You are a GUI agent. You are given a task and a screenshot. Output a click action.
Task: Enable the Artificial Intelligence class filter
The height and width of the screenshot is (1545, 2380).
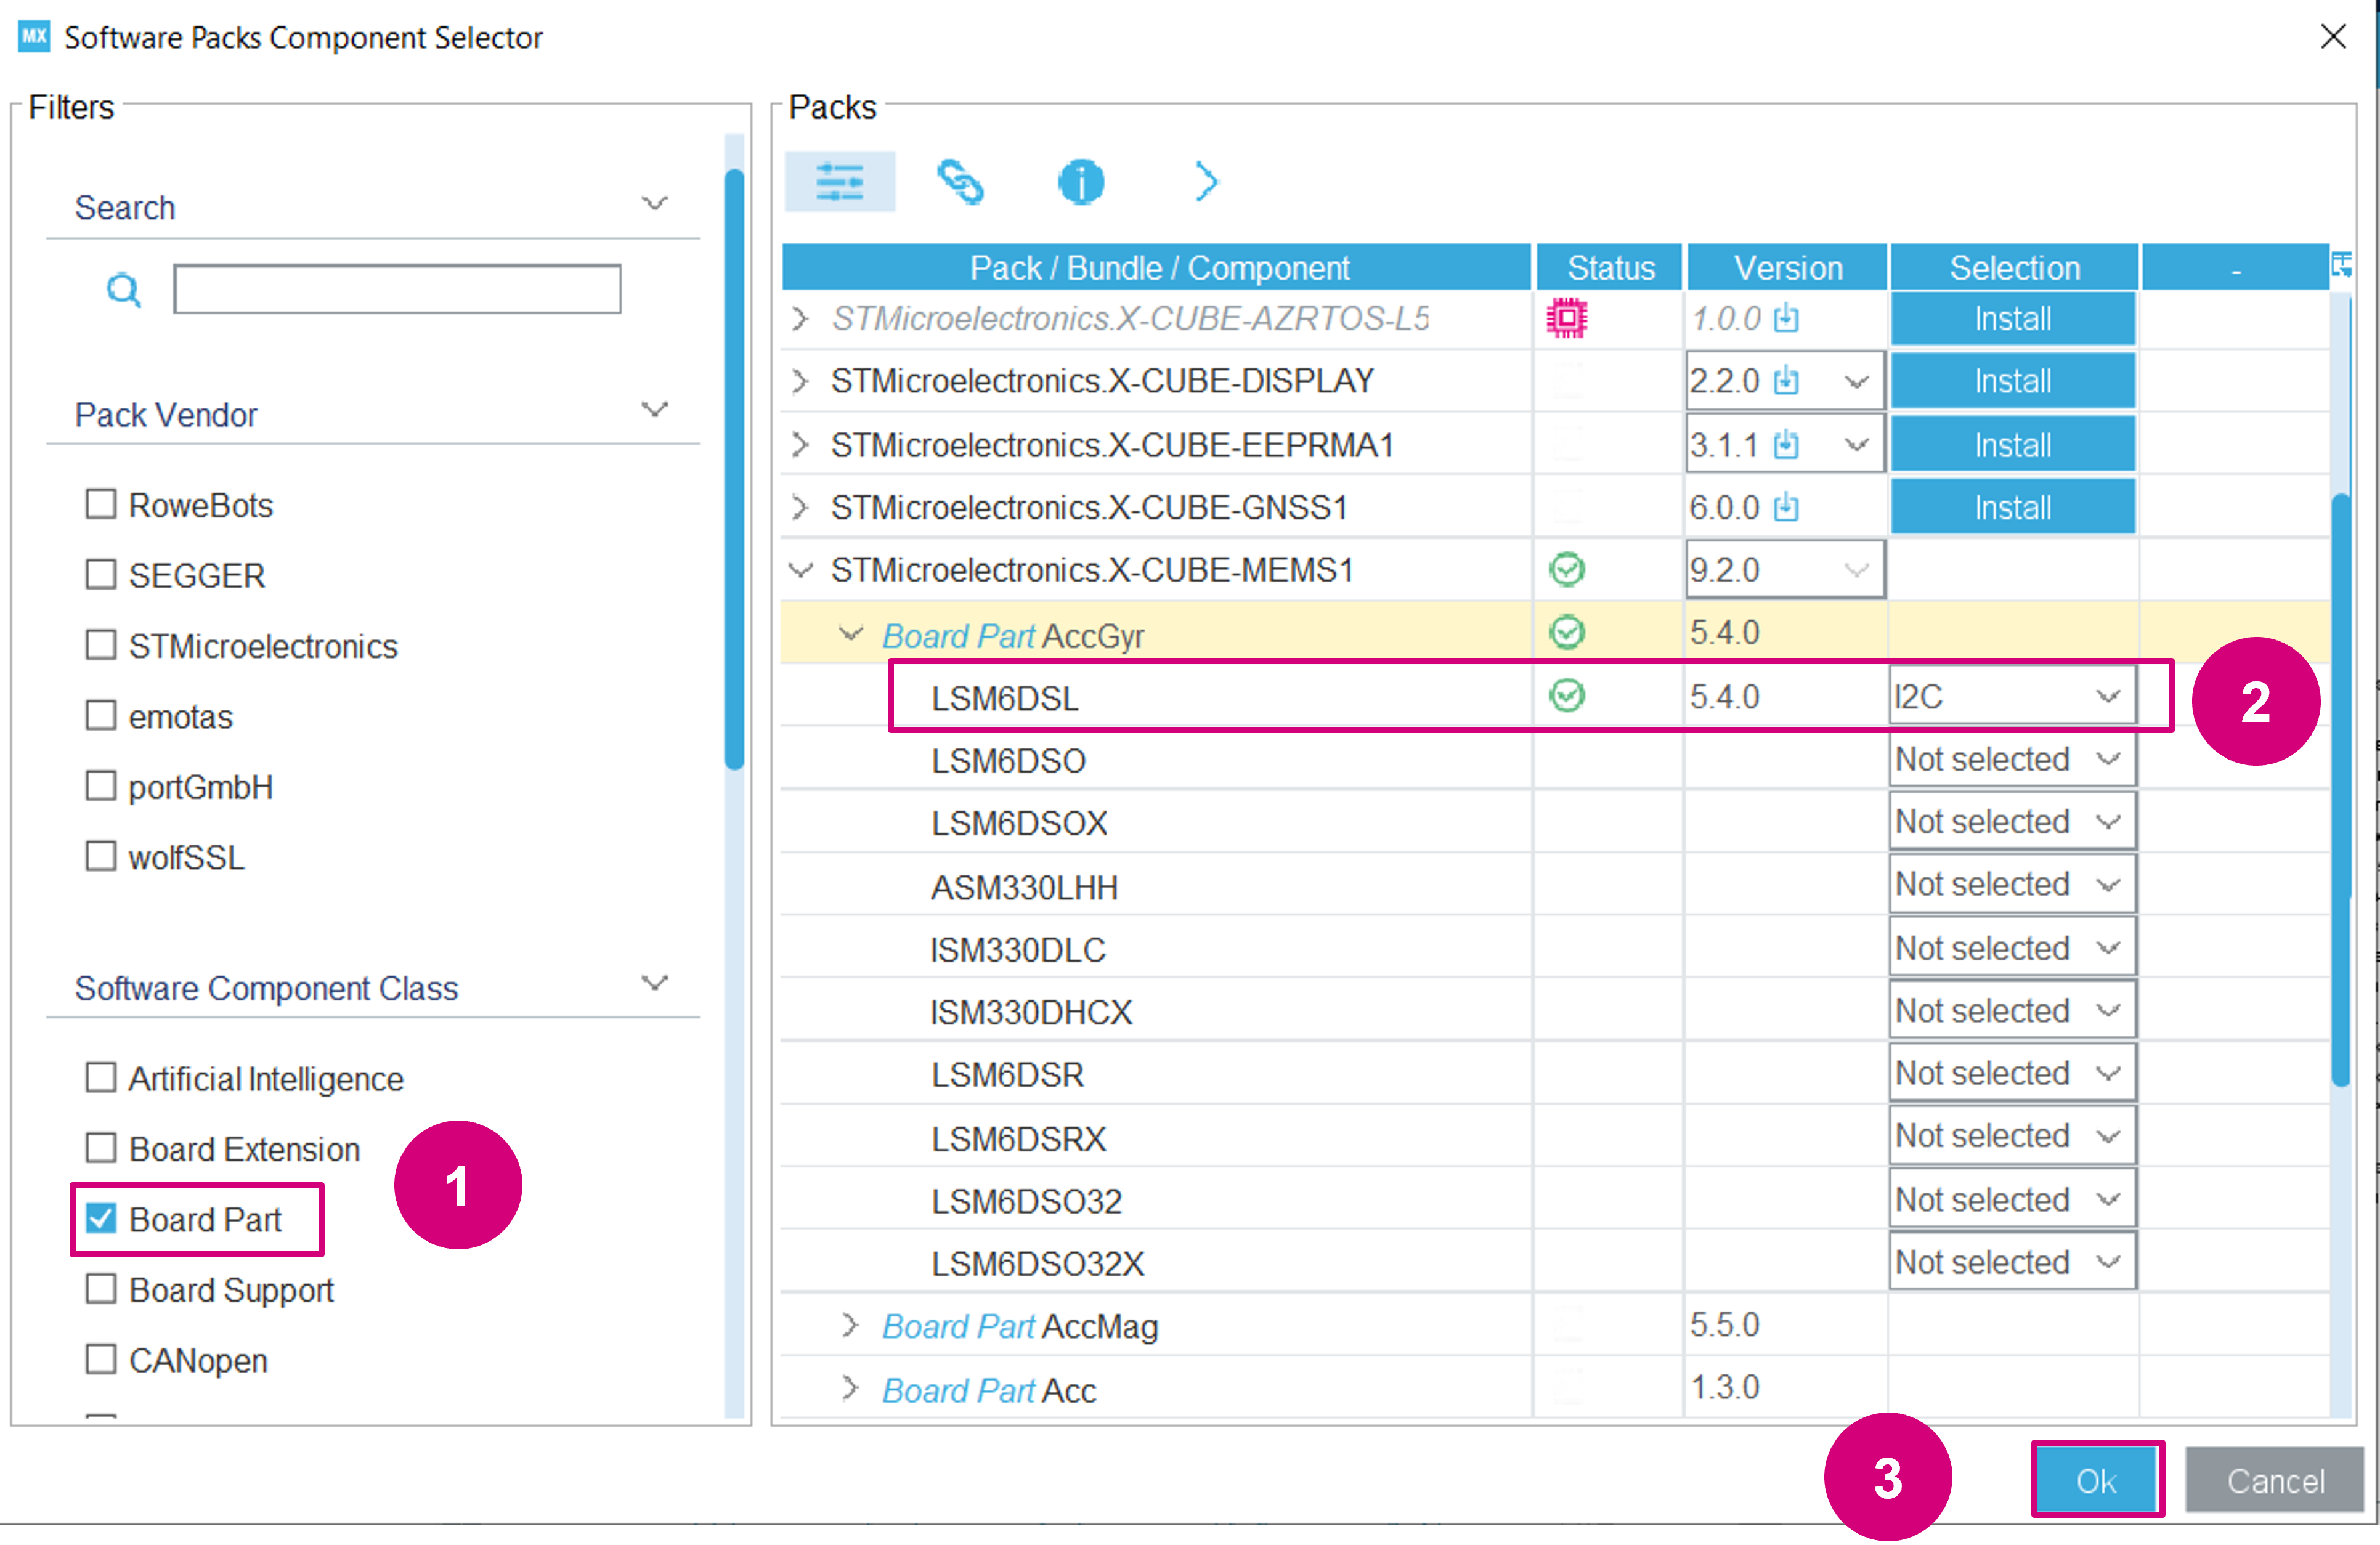pos(100,1078)
